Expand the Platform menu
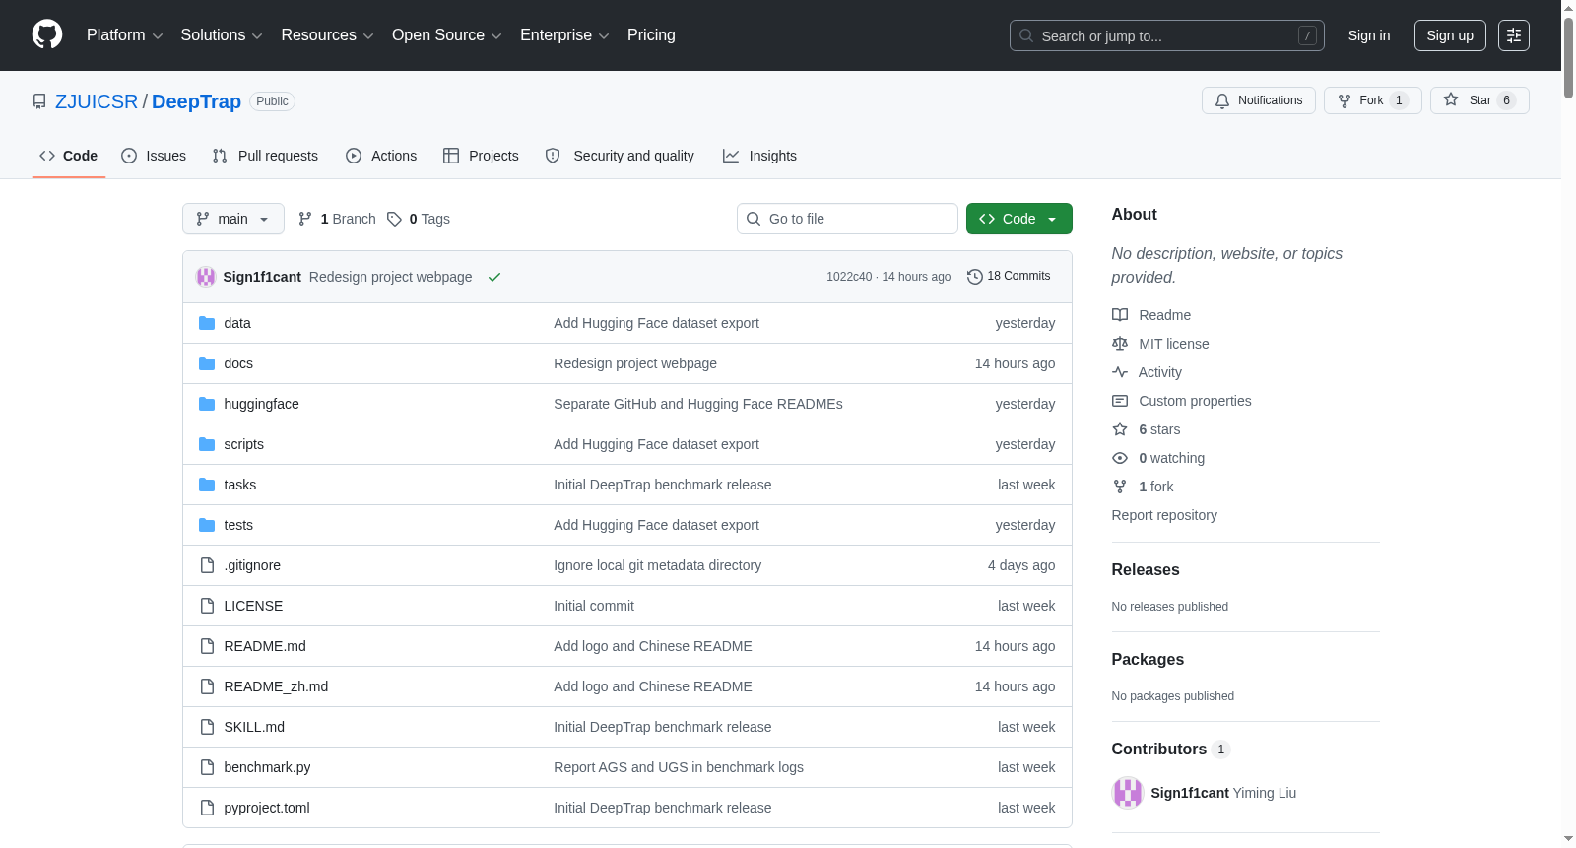This screenshot has height=848, width=1576. [x=124, y=35]
